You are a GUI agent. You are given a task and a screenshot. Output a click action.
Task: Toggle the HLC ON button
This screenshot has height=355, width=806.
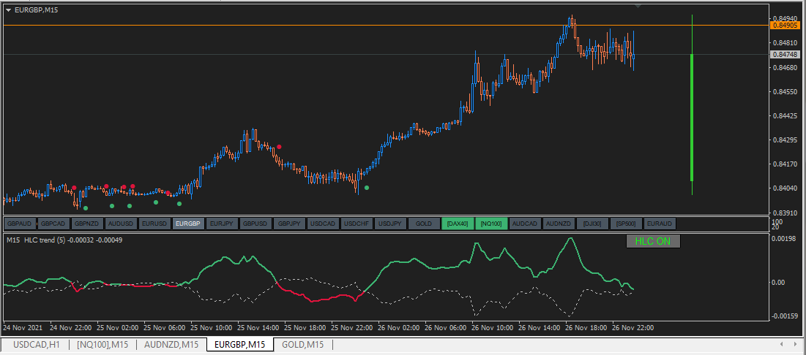click(x=653, y=241)
